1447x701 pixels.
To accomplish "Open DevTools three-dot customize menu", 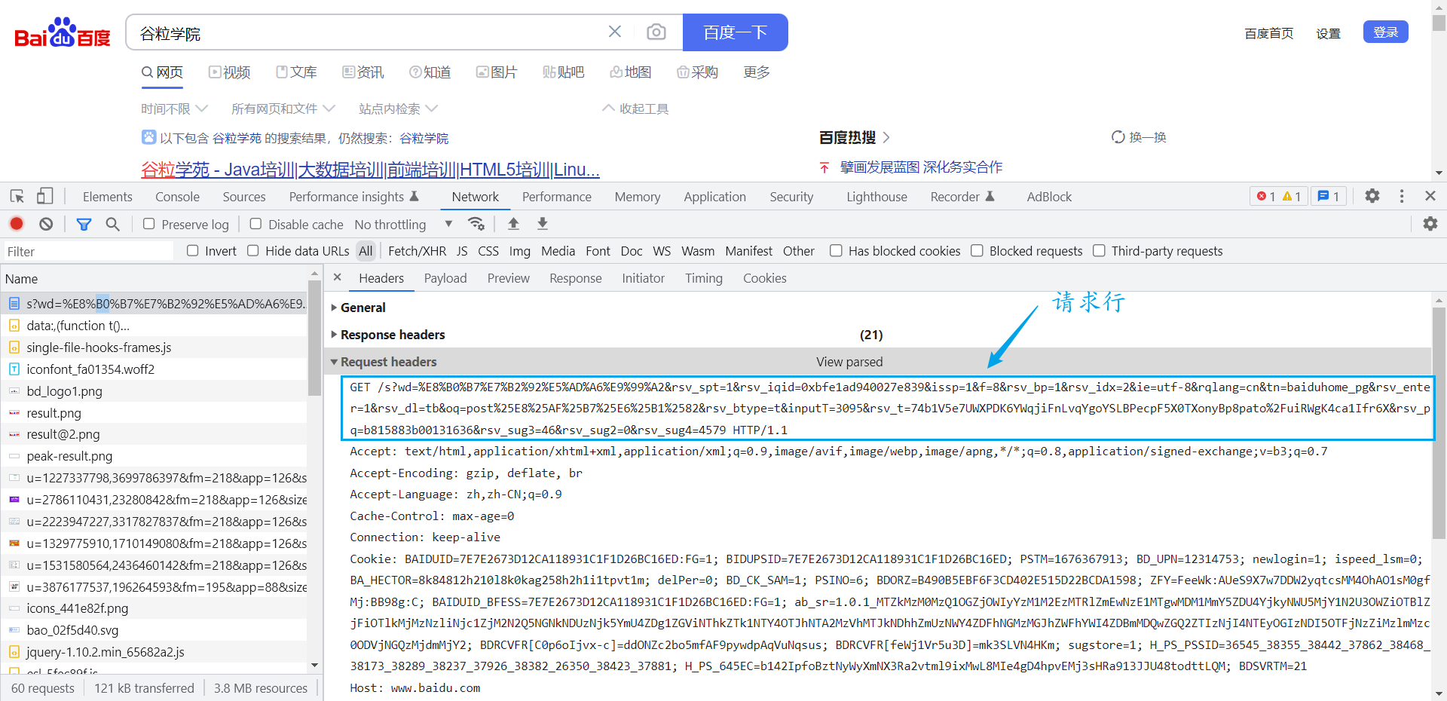I will (x=1402, y=196).
